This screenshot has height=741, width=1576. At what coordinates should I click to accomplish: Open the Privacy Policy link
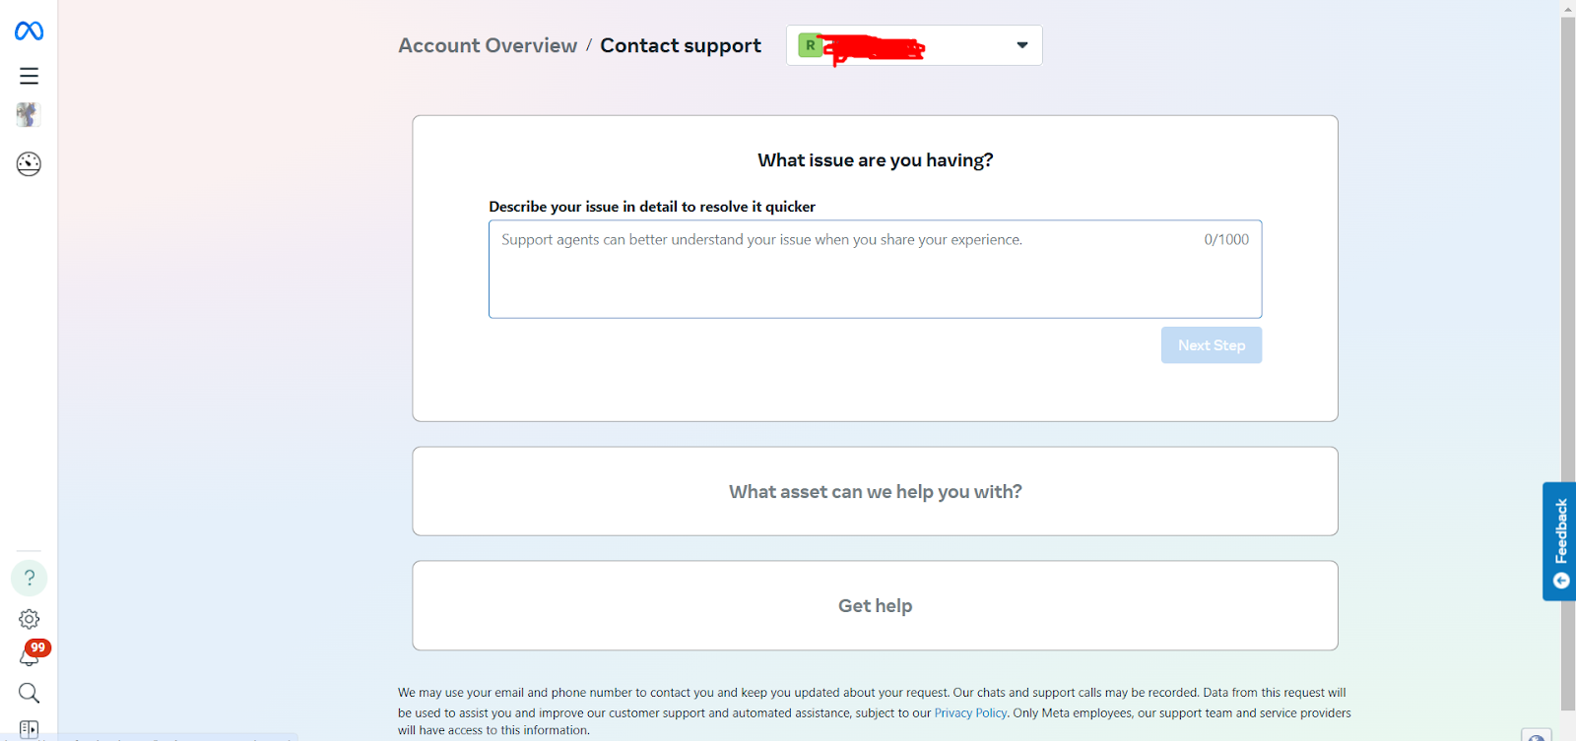pyautogui.click(x=970, y=713)
